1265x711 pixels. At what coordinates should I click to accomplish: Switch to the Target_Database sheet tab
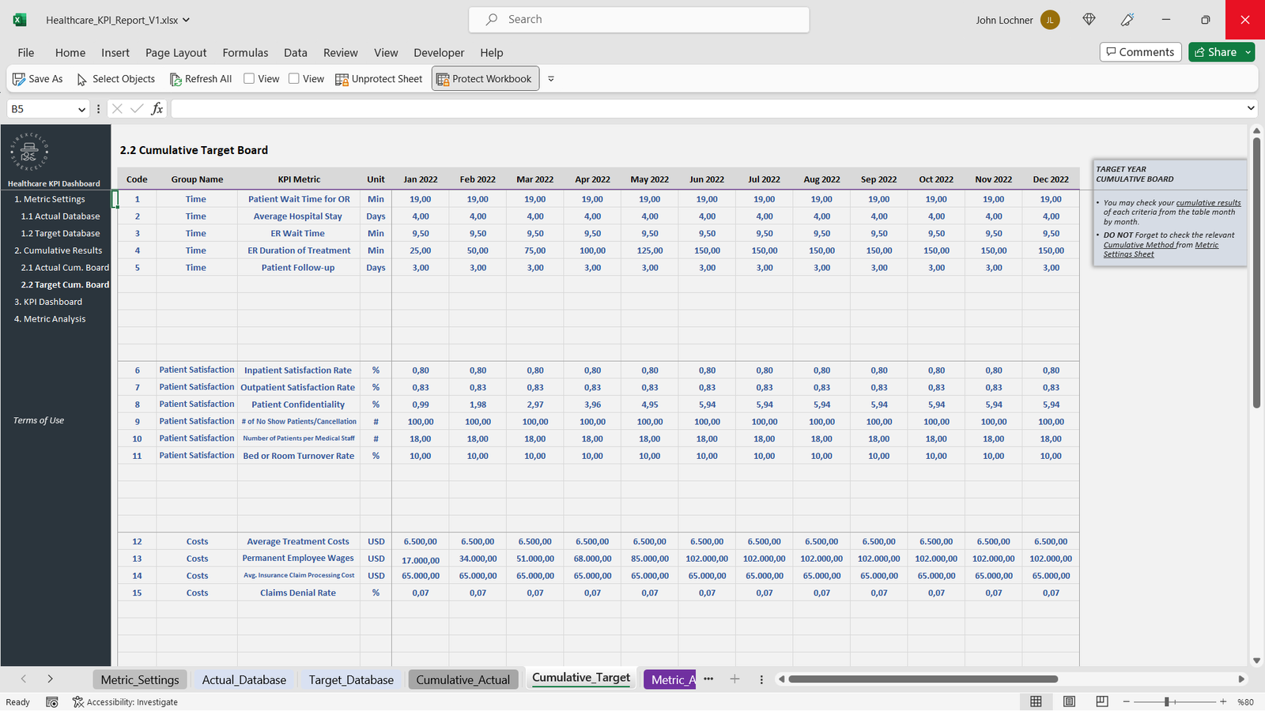tap(351, 679)
